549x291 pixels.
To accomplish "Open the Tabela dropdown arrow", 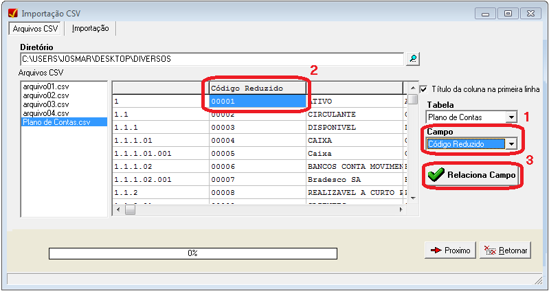I will click(512, 117).
